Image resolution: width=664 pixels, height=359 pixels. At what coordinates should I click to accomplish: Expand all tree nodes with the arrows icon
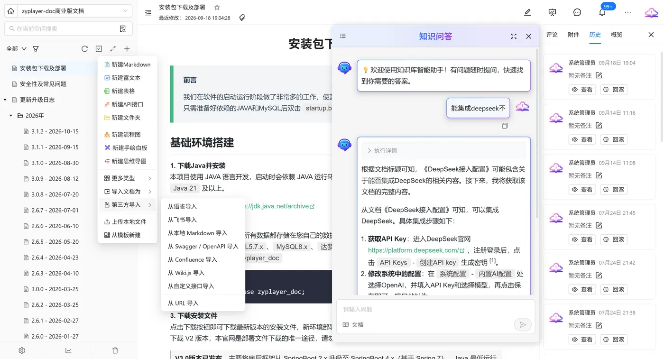pos(113,49)
